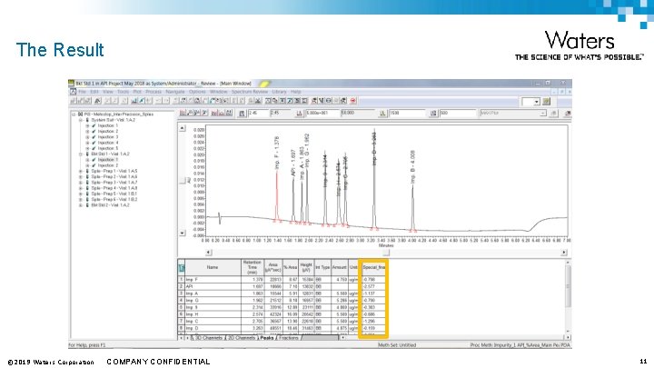This screenshot has height=368, width=654.
Task: Expand the Sple - Prep 3 tree node
Action: 81,183
